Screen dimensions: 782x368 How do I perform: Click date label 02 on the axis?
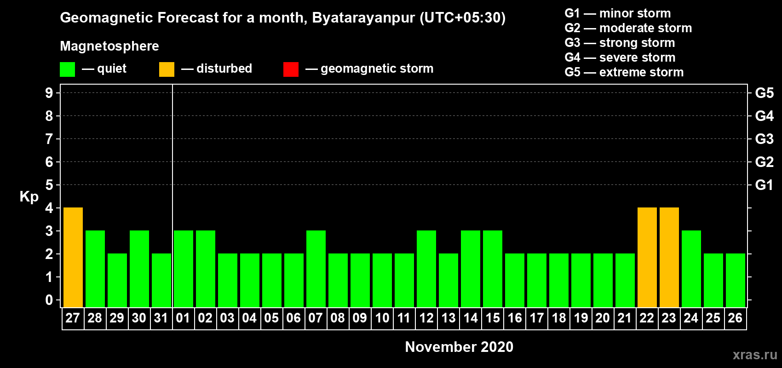click(x=205, y=318)
